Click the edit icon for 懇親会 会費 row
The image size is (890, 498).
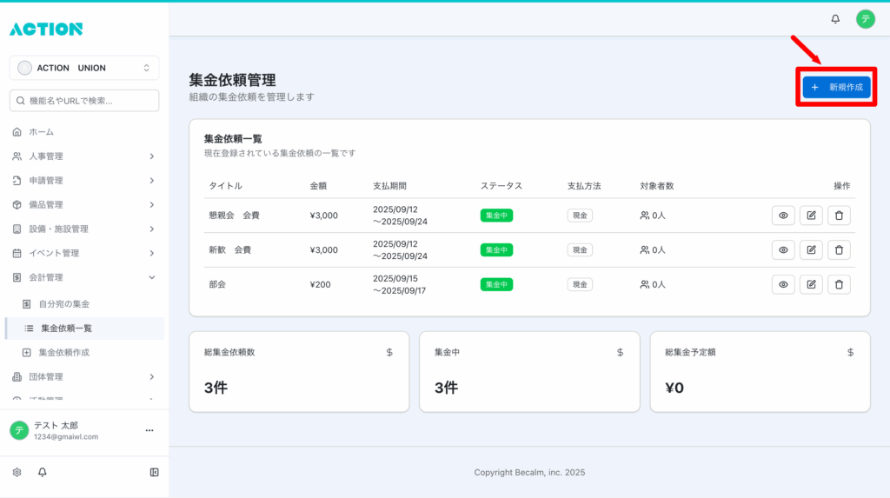click(x=811, y=216)
